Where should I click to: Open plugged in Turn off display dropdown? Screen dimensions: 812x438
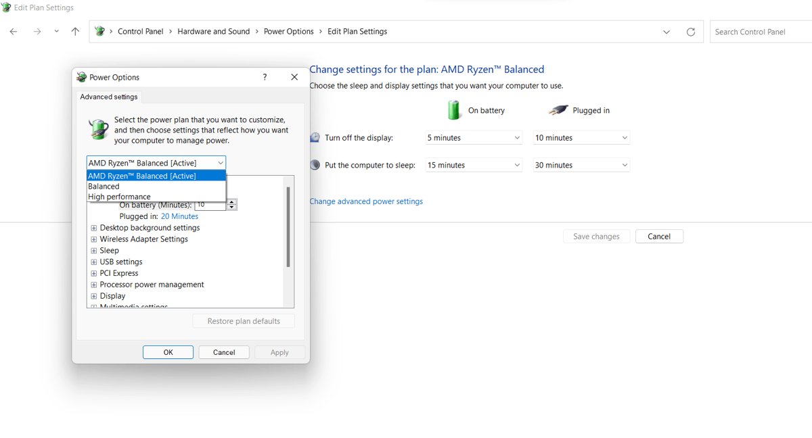pyautogui.click(x=581, y=138)
